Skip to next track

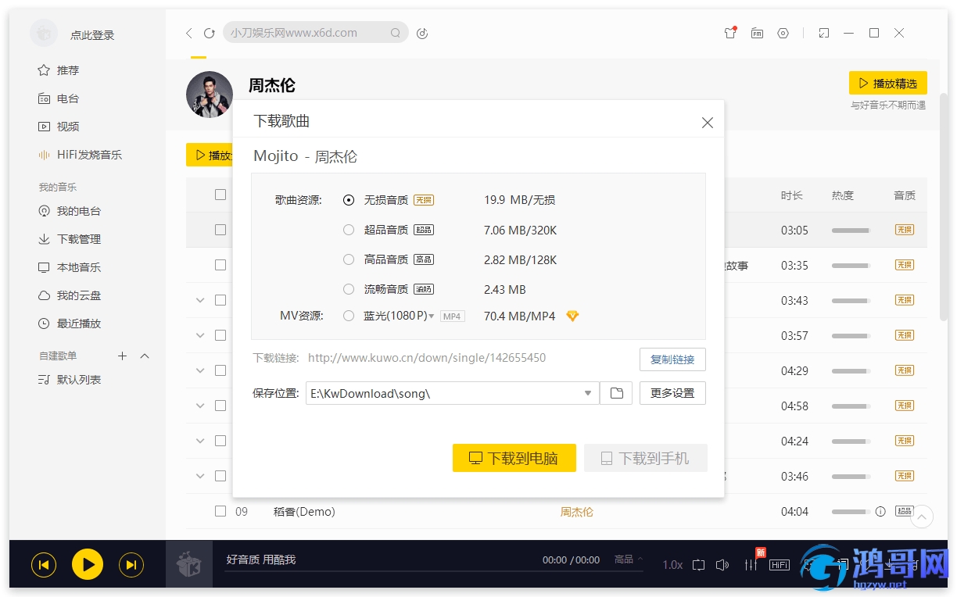pyautogui.click(x=131, y=564)
